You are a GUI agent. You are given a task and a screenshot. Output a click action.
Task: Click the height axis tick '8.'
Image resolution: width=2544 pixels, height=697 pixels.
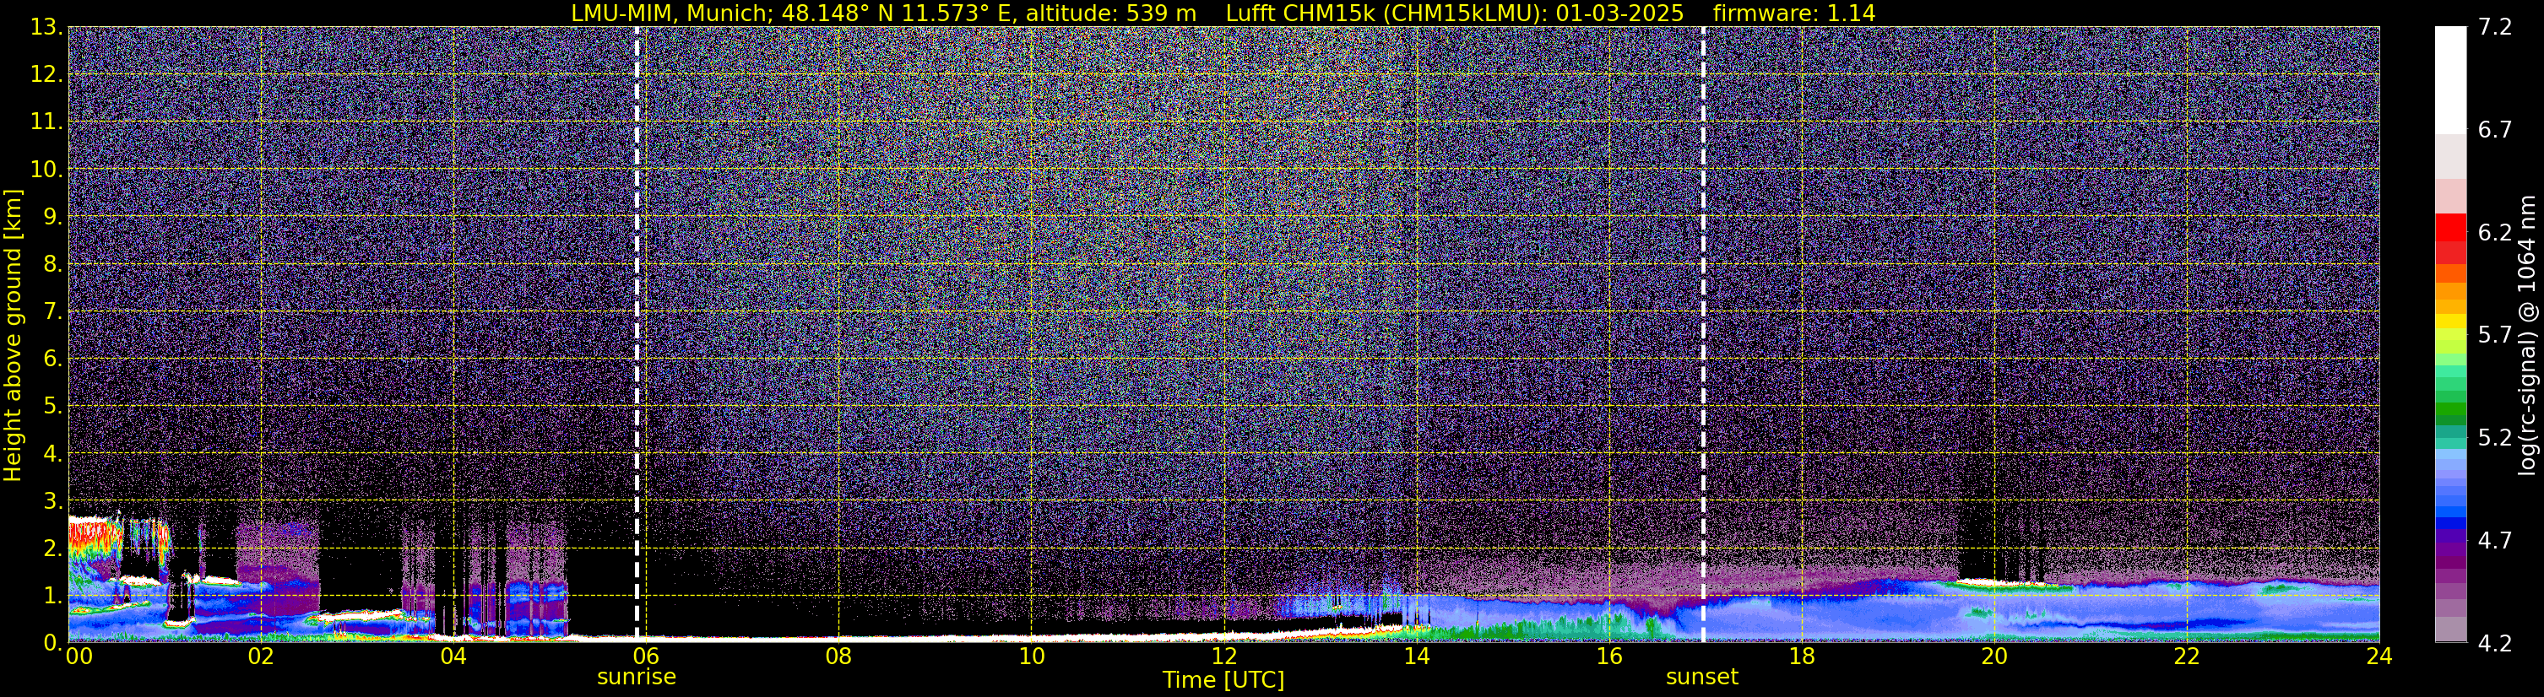pyautogui.click(x=53, y=263)
